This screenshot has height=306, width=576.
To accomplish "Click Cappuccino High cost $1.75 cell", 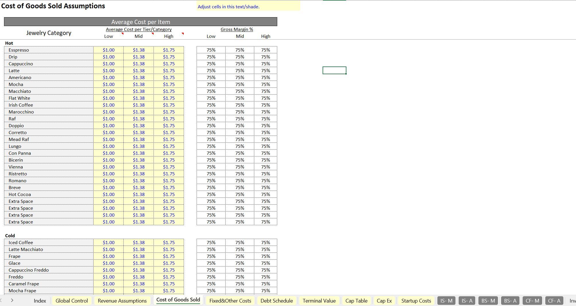I will tap(169, 64).
